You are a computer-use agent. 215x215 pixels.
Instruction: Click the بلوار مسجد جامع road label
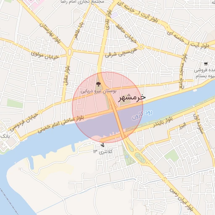[184, 71]
